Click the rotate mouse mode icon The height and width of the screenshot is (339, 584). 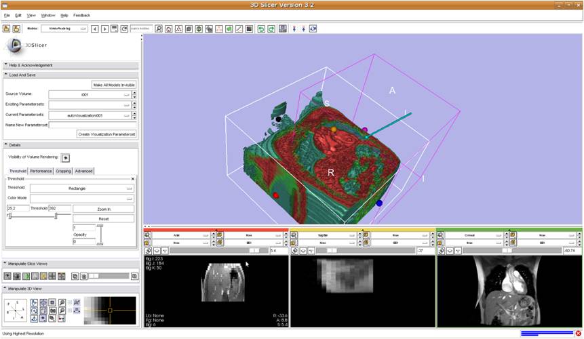(313, 28)
